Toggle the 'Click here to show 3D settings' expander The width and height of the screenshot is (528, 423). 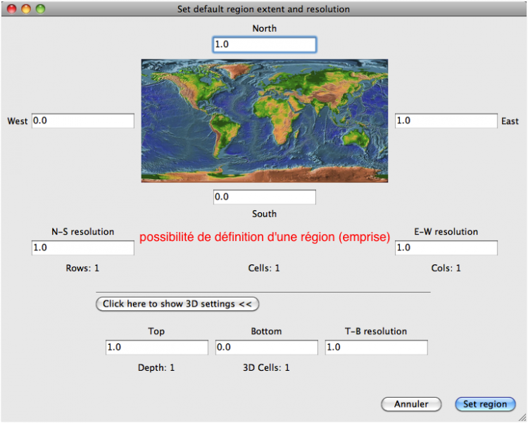click(x=177, y=304)
